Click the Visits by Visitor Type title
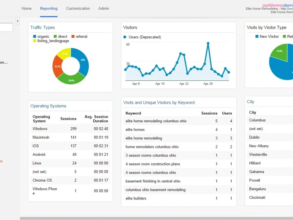 (x=267, y=28)
